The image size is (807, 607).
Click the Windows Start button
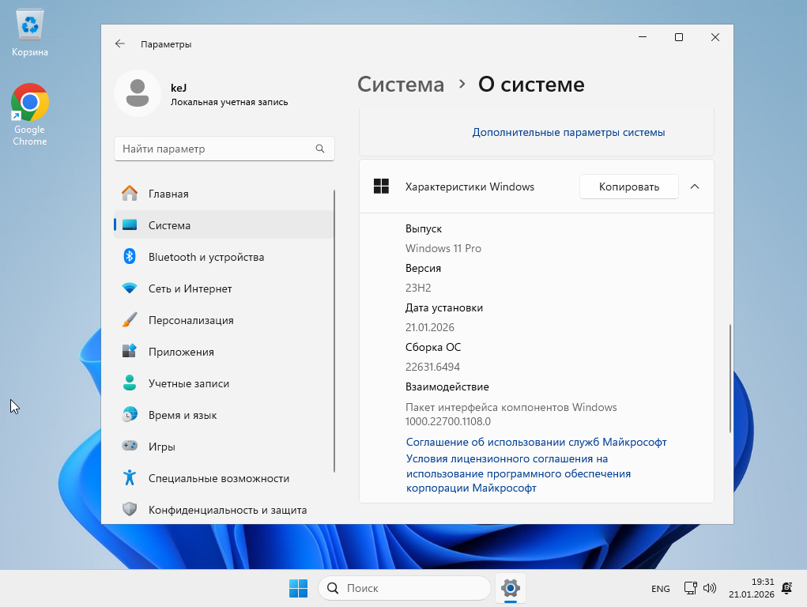click(298, 588)
